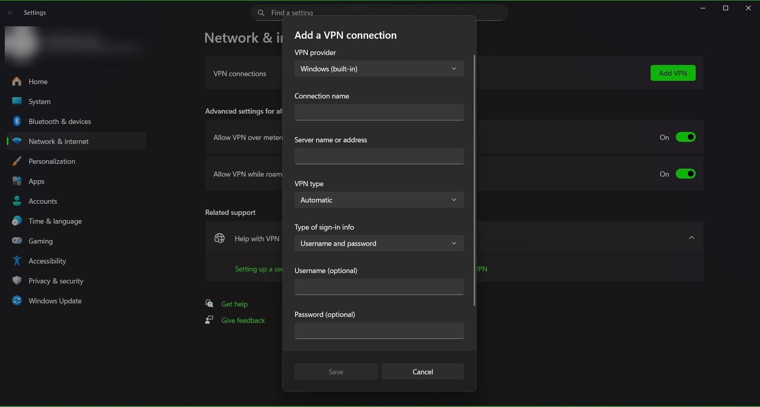Click the Apps sidebar icon
This screenshot has width=760, height=407.
click(x=16, y=181)
